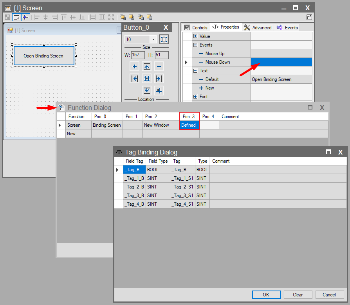This screenshot has height=305, width=350.
Task: Switch to the Advanced tab
Action: point(258,27)
